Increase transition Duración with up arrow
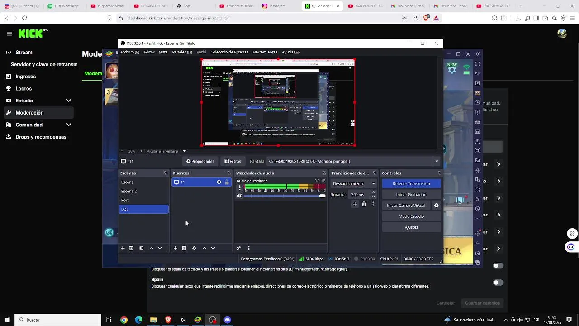Image resolution: width=579 pixels, height=326 pixels. tap(373, 192)
